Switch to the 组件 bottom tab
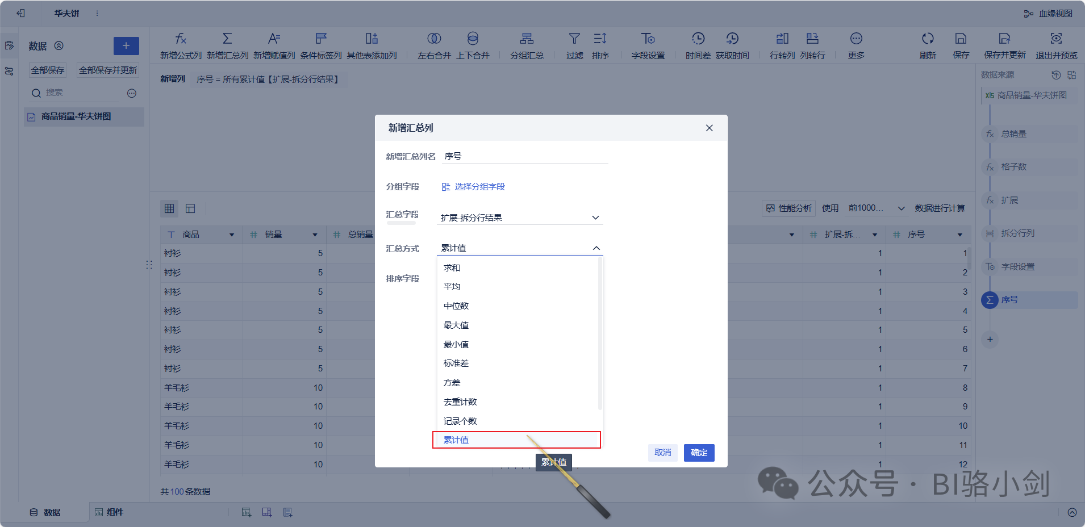Screen dimensions: 1085x527 pos(109,512)
